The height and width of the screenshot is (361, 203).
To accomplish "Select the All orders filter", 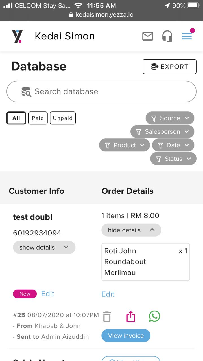I will point(16,118).
